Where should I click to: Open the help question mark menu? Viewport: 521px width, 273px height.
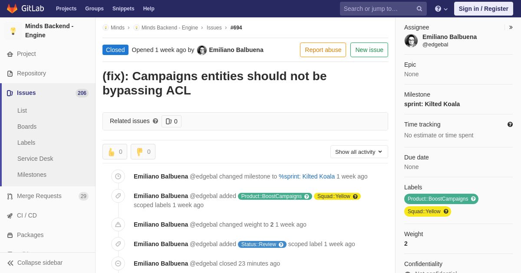442,9
